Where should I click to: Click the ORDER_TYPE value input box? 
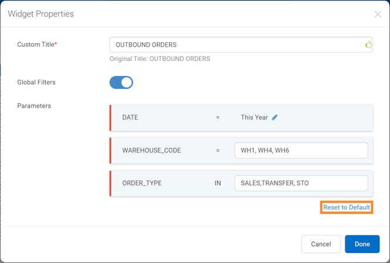[301, 183]
